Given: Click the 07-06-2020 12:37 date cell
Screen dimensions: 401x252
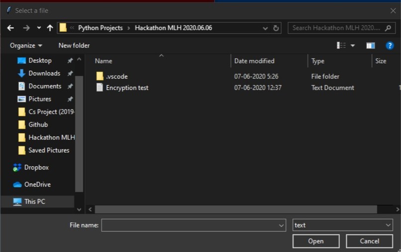Looking at the screenshot, I should pos(258,88).
